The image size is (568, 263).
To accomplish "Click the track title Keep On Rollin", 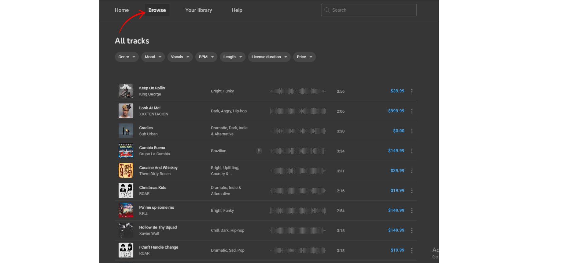I will 152,88.
